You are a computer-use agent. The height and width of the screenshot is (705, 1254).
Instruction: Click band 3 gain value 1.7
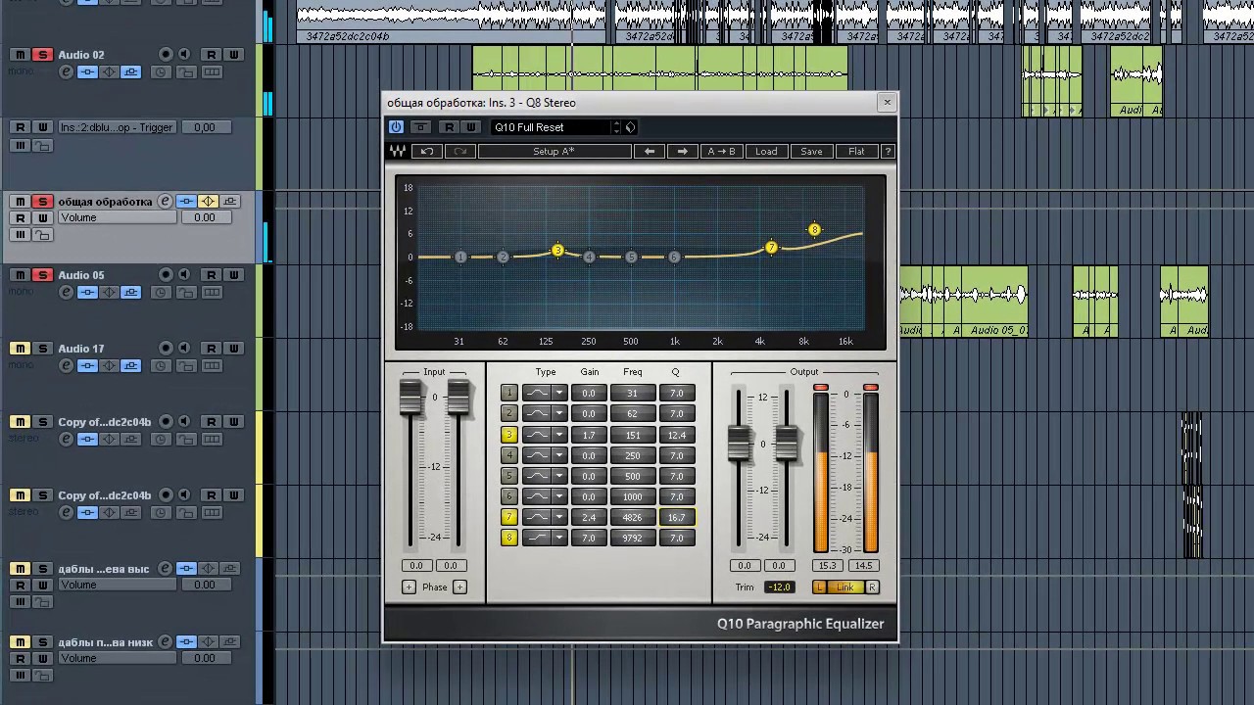[589, 435]
